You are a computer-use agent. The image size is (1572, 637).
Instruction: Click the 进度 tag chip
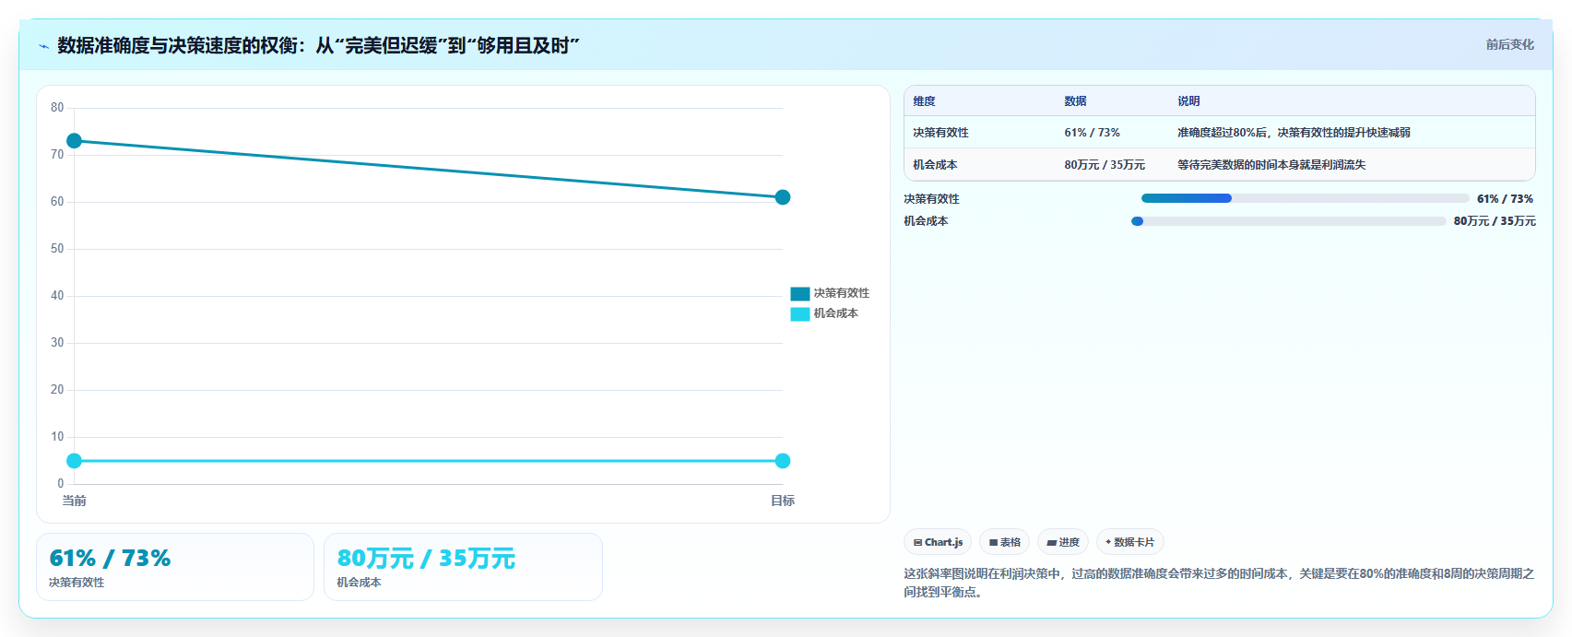point(1063,542)
